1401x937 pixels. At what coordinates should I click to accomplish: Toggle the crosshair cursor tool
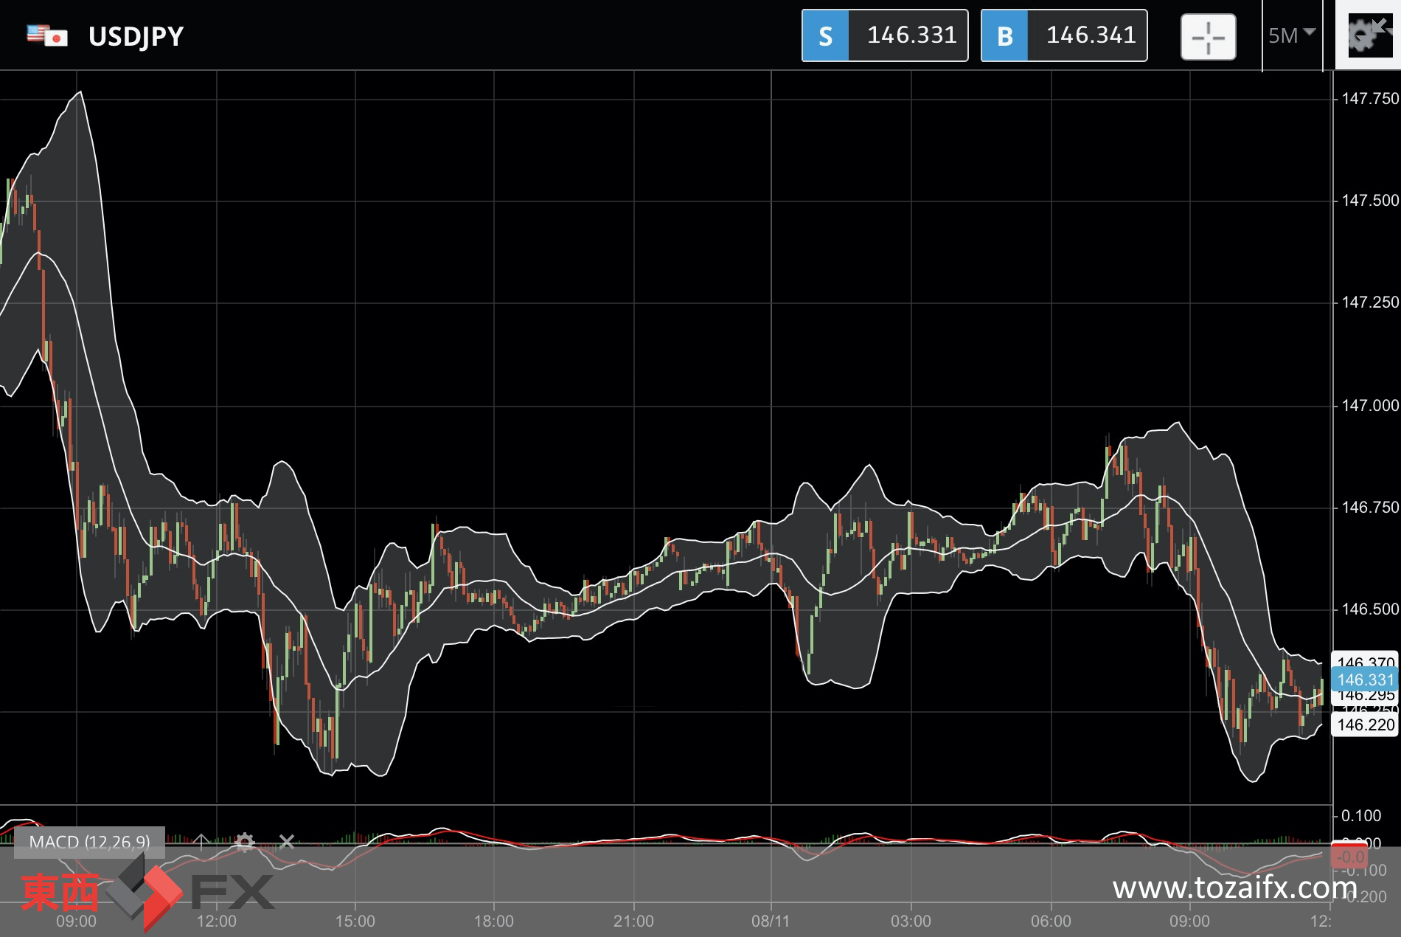pyautogui.click(x=1208, y=37)
